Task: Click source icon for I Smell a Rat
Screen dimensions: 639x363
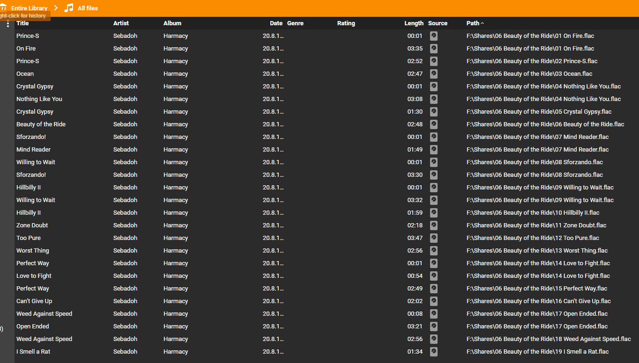Action: (x=434, y=351)
